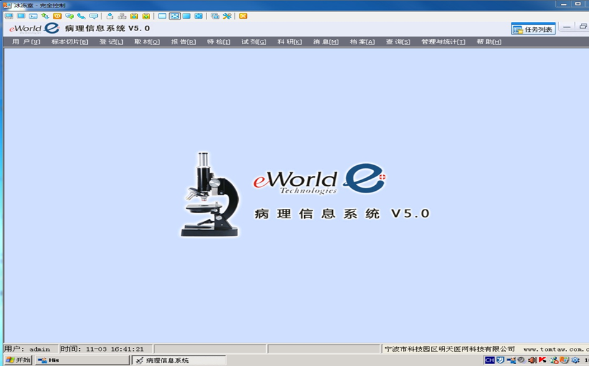This screenshot has height=366, width=589.
Task: Open the 帮助[H] menu
Action: point(489,42)
